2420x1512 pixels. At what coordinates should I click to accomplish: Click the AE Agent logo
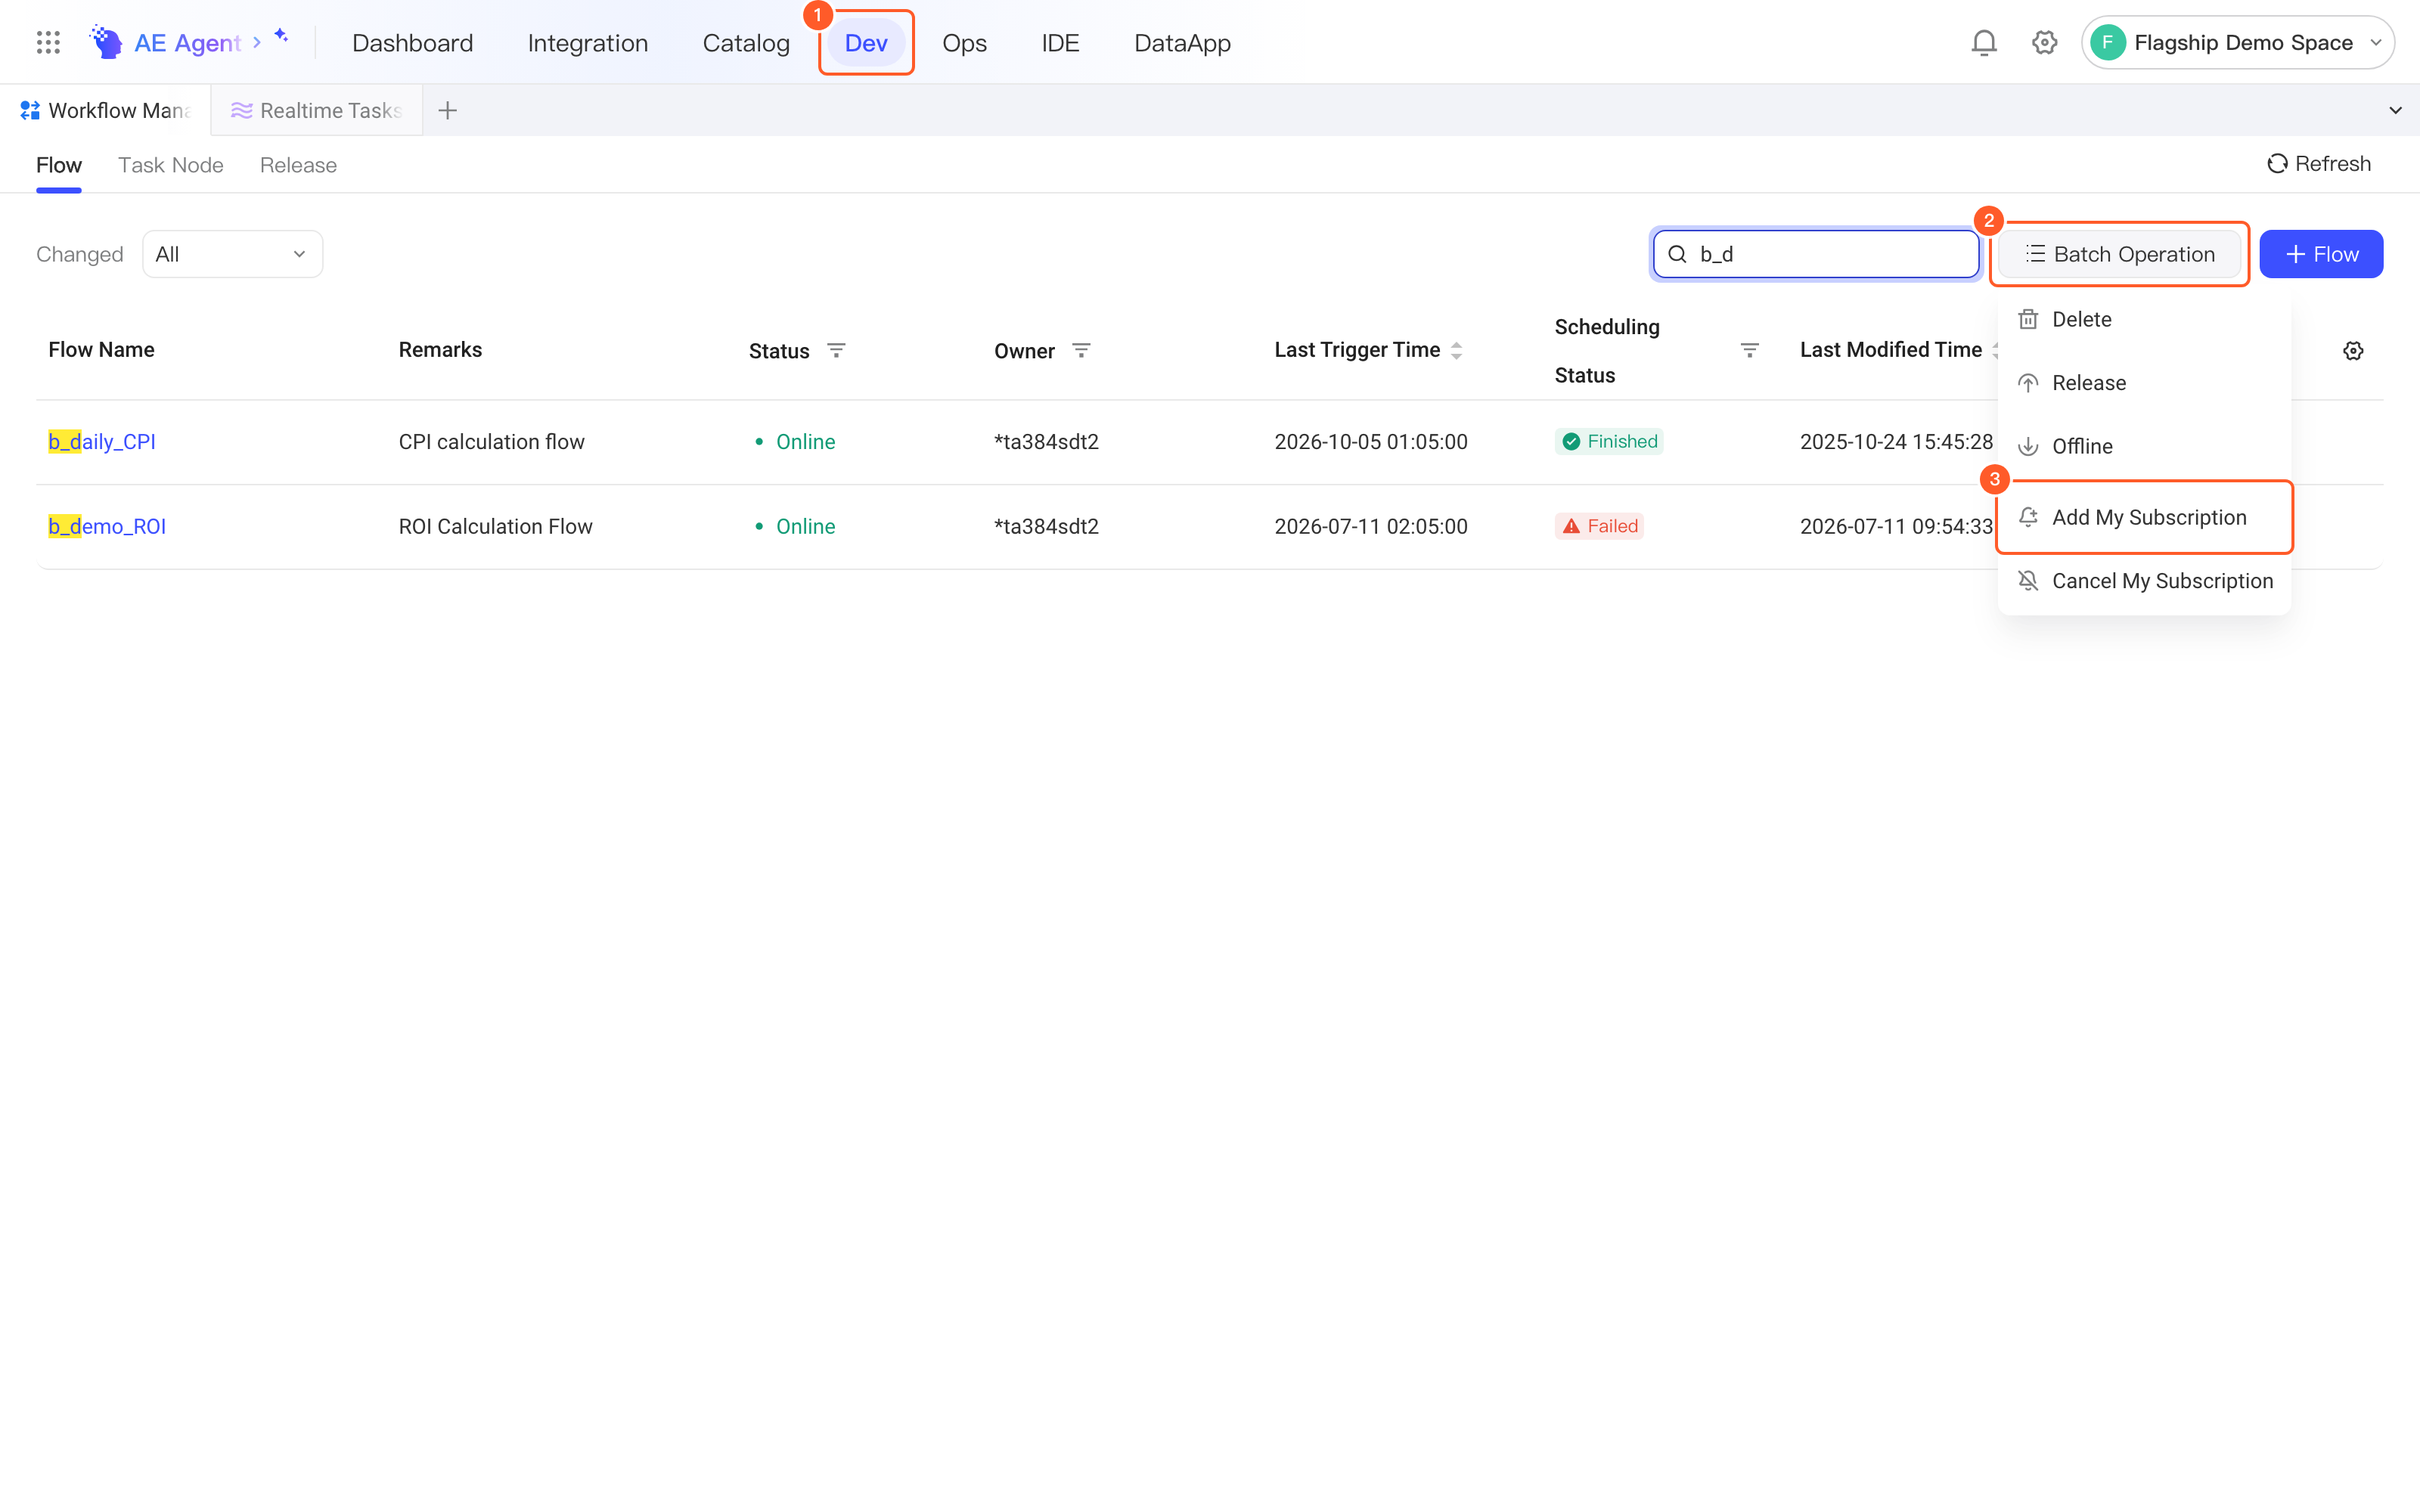(105, 43)
